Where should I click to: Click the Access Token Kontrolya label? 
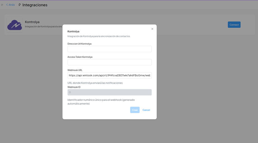pyautogui.click(x=80, y=57)
